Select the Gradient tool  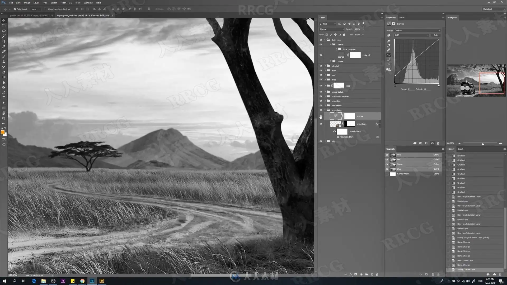pos(4,77)
